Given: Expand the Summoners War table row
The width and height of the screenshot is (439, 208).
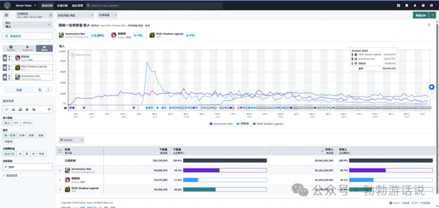Looking at the screenshot, I should pos(61,170).
